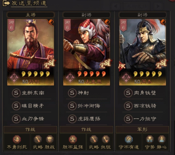Image resolution: width=175 pixels, height=155 pixels.
Task: Click the 发送至频道 link
Action: click(x=29, y=3)
